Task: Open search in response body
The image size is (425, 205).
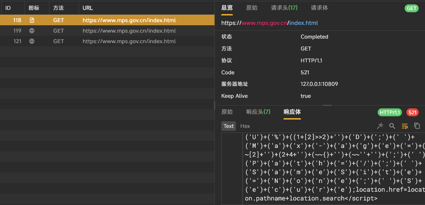Action: tap(392, 126)
